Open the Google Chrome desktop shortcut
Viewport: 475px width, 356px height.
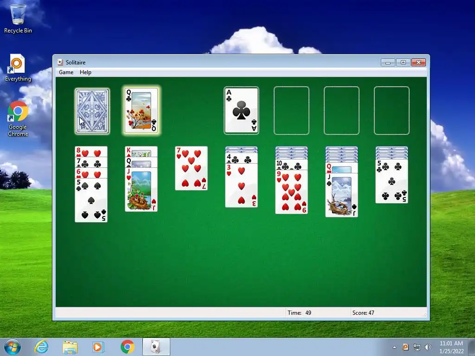pyautogui.click(x=18, y=119)
